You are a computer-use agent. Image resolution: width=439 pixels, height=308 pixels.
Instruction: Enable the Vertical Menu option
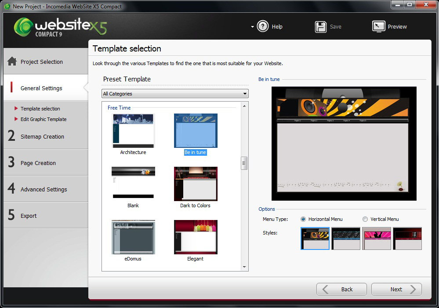coord(365,219)
